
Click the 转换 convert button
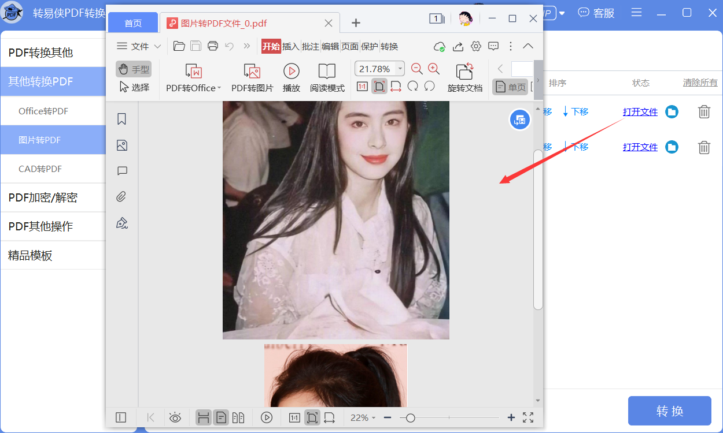pyautogui.click(x=670, y=411)
